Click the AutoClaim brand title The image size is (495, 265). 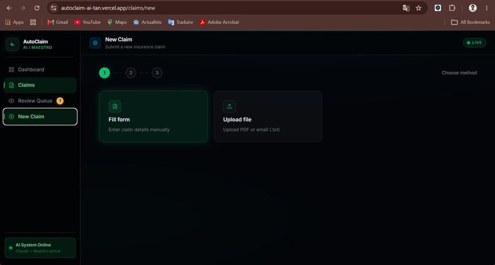coord(36,41)
